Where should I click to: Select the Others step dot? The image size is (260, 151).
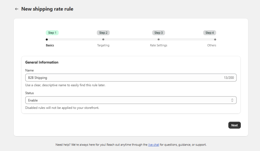click(215, 40)
